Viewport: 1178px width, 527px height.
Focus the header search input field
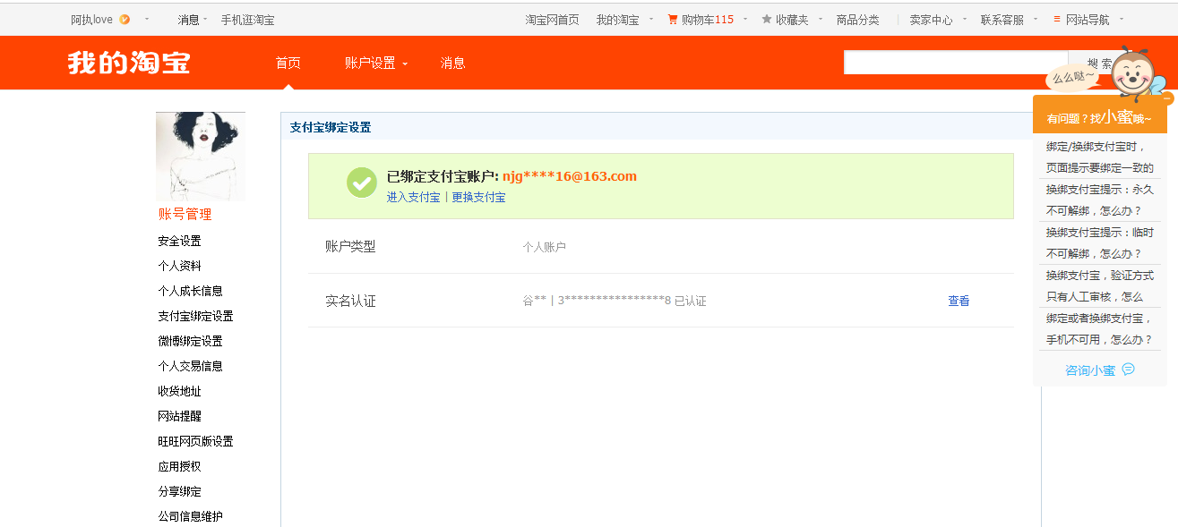click(956, 63)
